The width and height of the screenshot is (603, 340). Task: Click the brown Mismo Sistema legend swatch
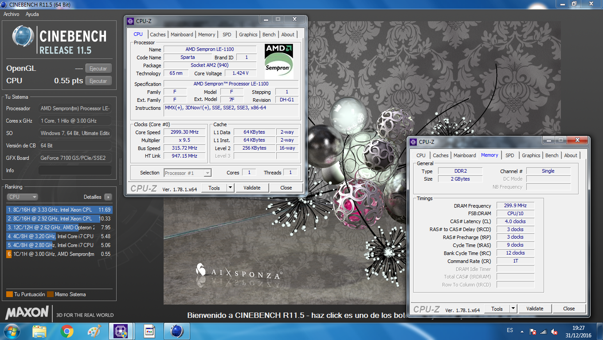[50, 294]
